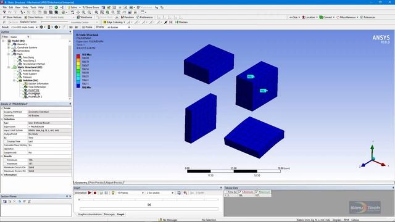This screenshot has height=222, width=395.
Task: Click the lightbulb icon in animation toolbar
Action: (x=113, y=193)
